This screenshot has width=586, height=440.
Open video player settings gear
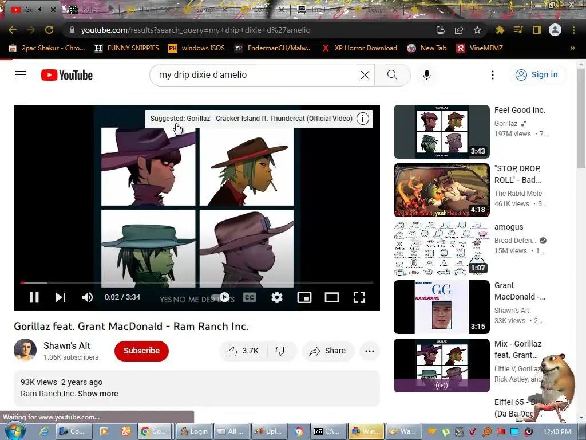pos(277,297)
